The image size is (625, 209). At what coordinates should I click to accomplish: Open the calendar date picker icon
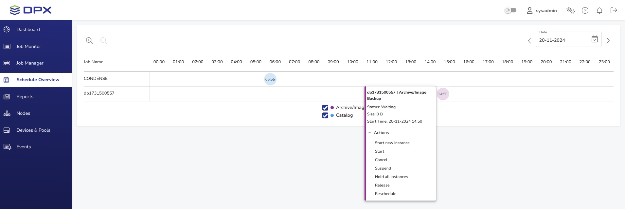595,39
